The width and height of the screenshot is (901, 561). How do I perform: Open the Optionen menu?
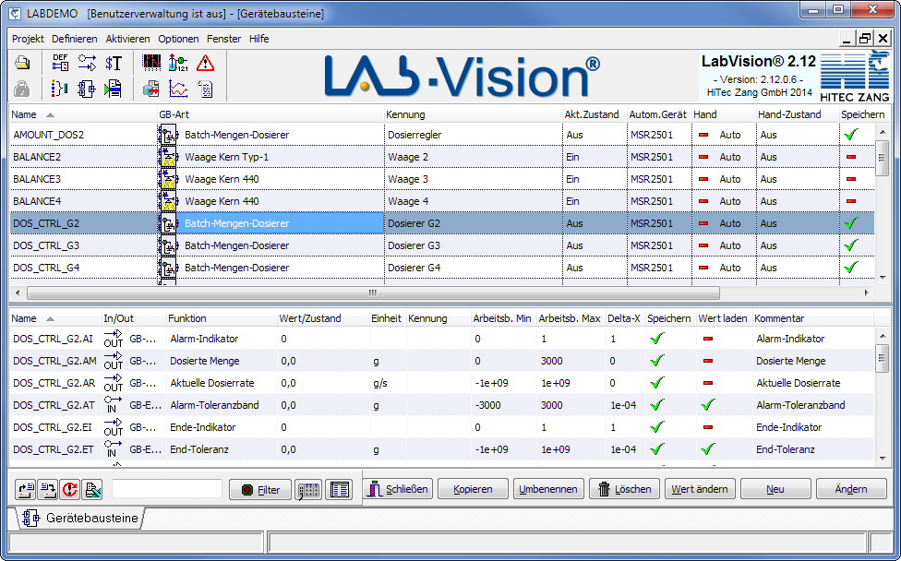[179, 39]
